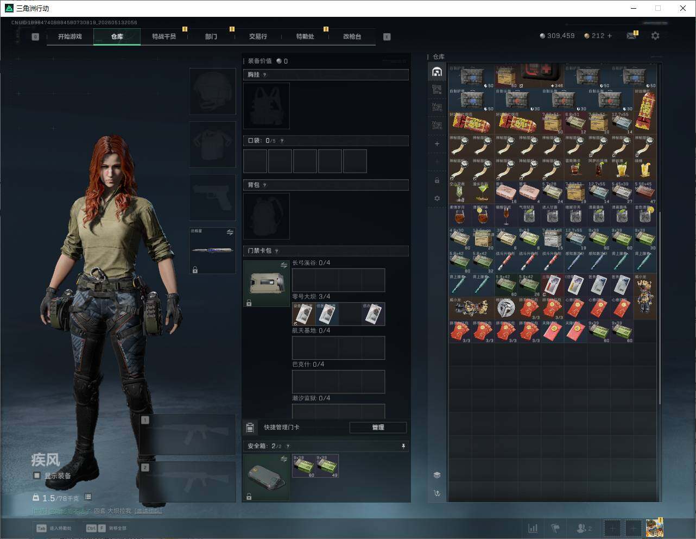
Task: Select the 仓库 tab
Action: (x=117, y=36)
